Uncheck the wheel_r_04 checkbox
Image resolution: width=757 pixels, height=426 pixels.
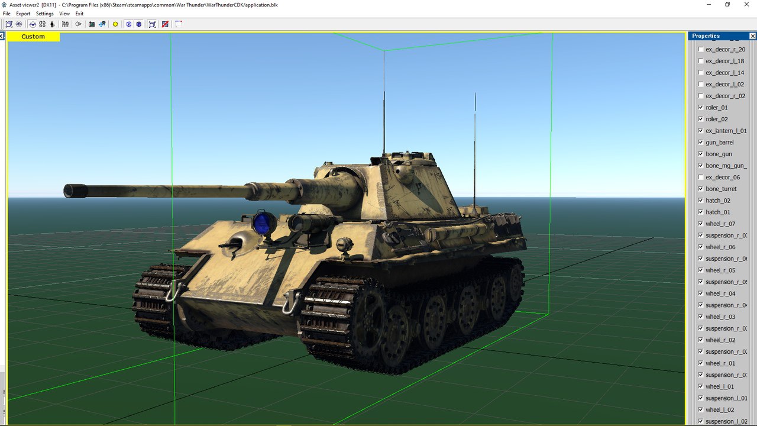click(701, 294)
